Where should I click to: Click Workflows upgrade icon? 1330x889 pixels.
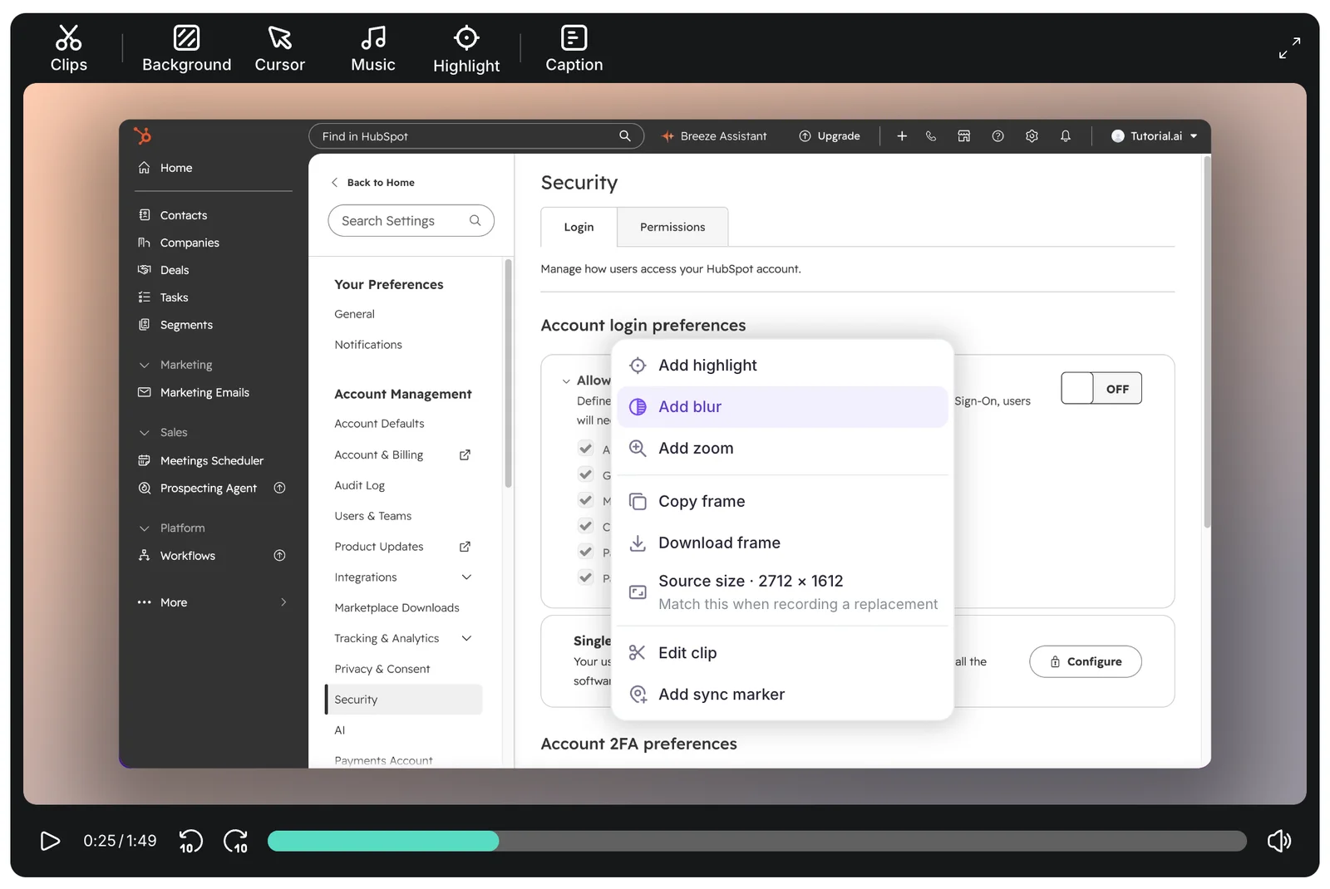pyautogui.click(x=280, y=555)
